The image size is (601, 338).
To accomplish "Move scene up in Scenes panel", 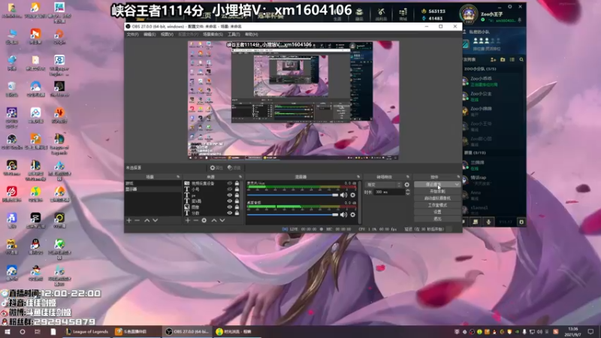I will (146, 220).
